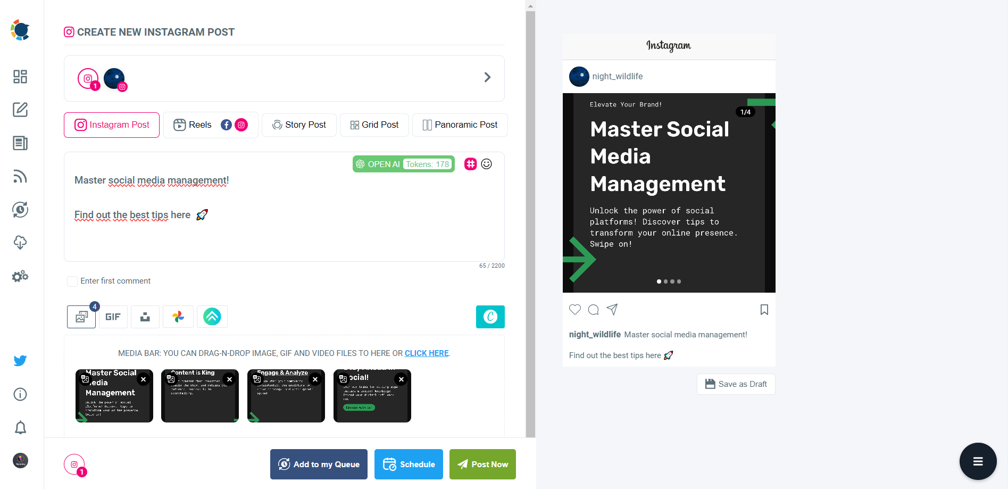1008x489 pixels.
Task: Switch to the Grid Post tab
Action: click(x=374, y=125)
